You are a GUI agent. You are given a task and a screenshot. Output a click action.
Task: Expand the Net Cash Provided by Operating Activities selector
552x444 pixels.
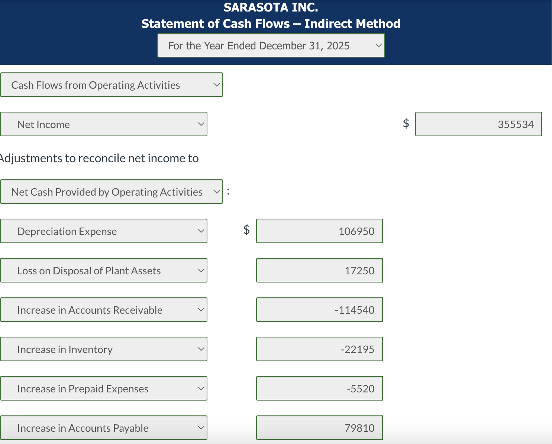(112, 192)
